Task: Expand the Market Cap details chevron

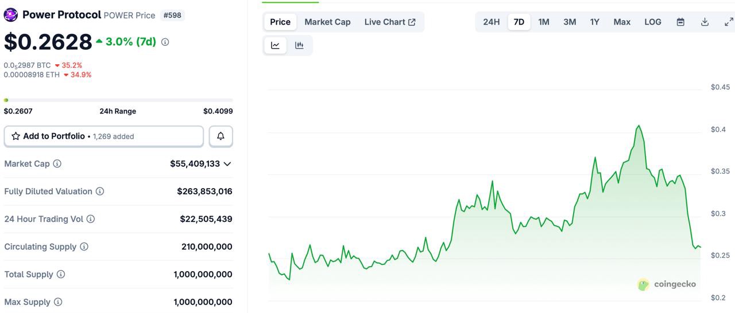Action: coord(227,164)
